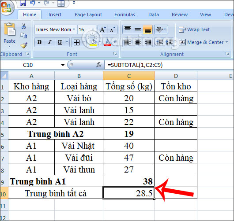Select Middle Align vertical alignment

138,29
